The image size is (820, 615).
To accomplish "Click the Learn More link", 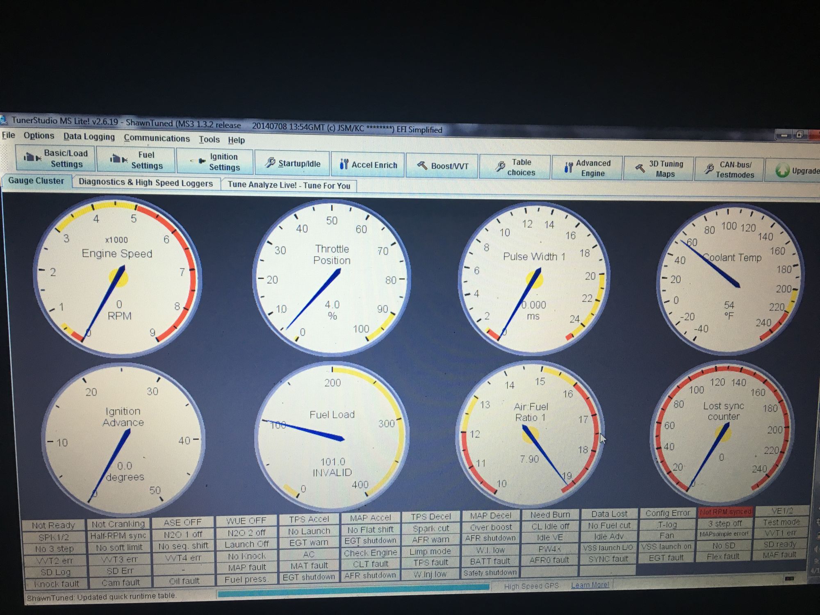I will tap(590, 585).
